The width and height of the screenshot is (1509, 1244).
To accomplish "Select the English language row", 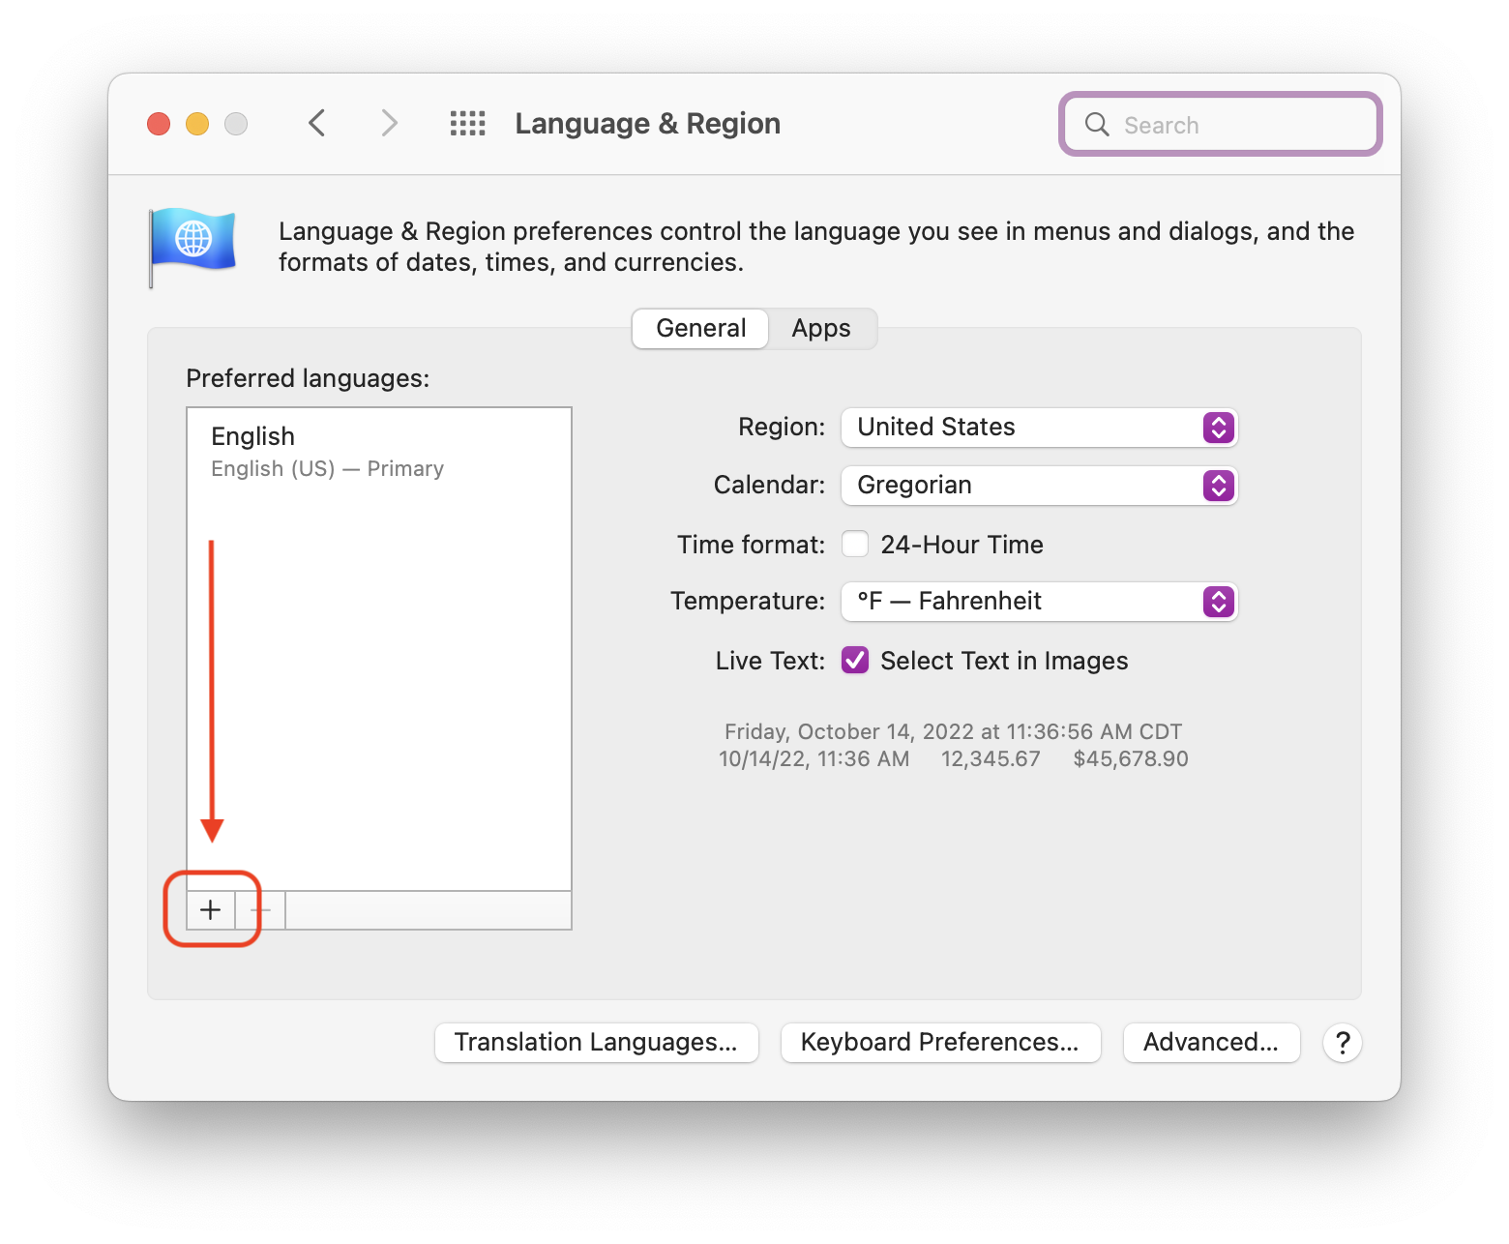I will point(379,452).
